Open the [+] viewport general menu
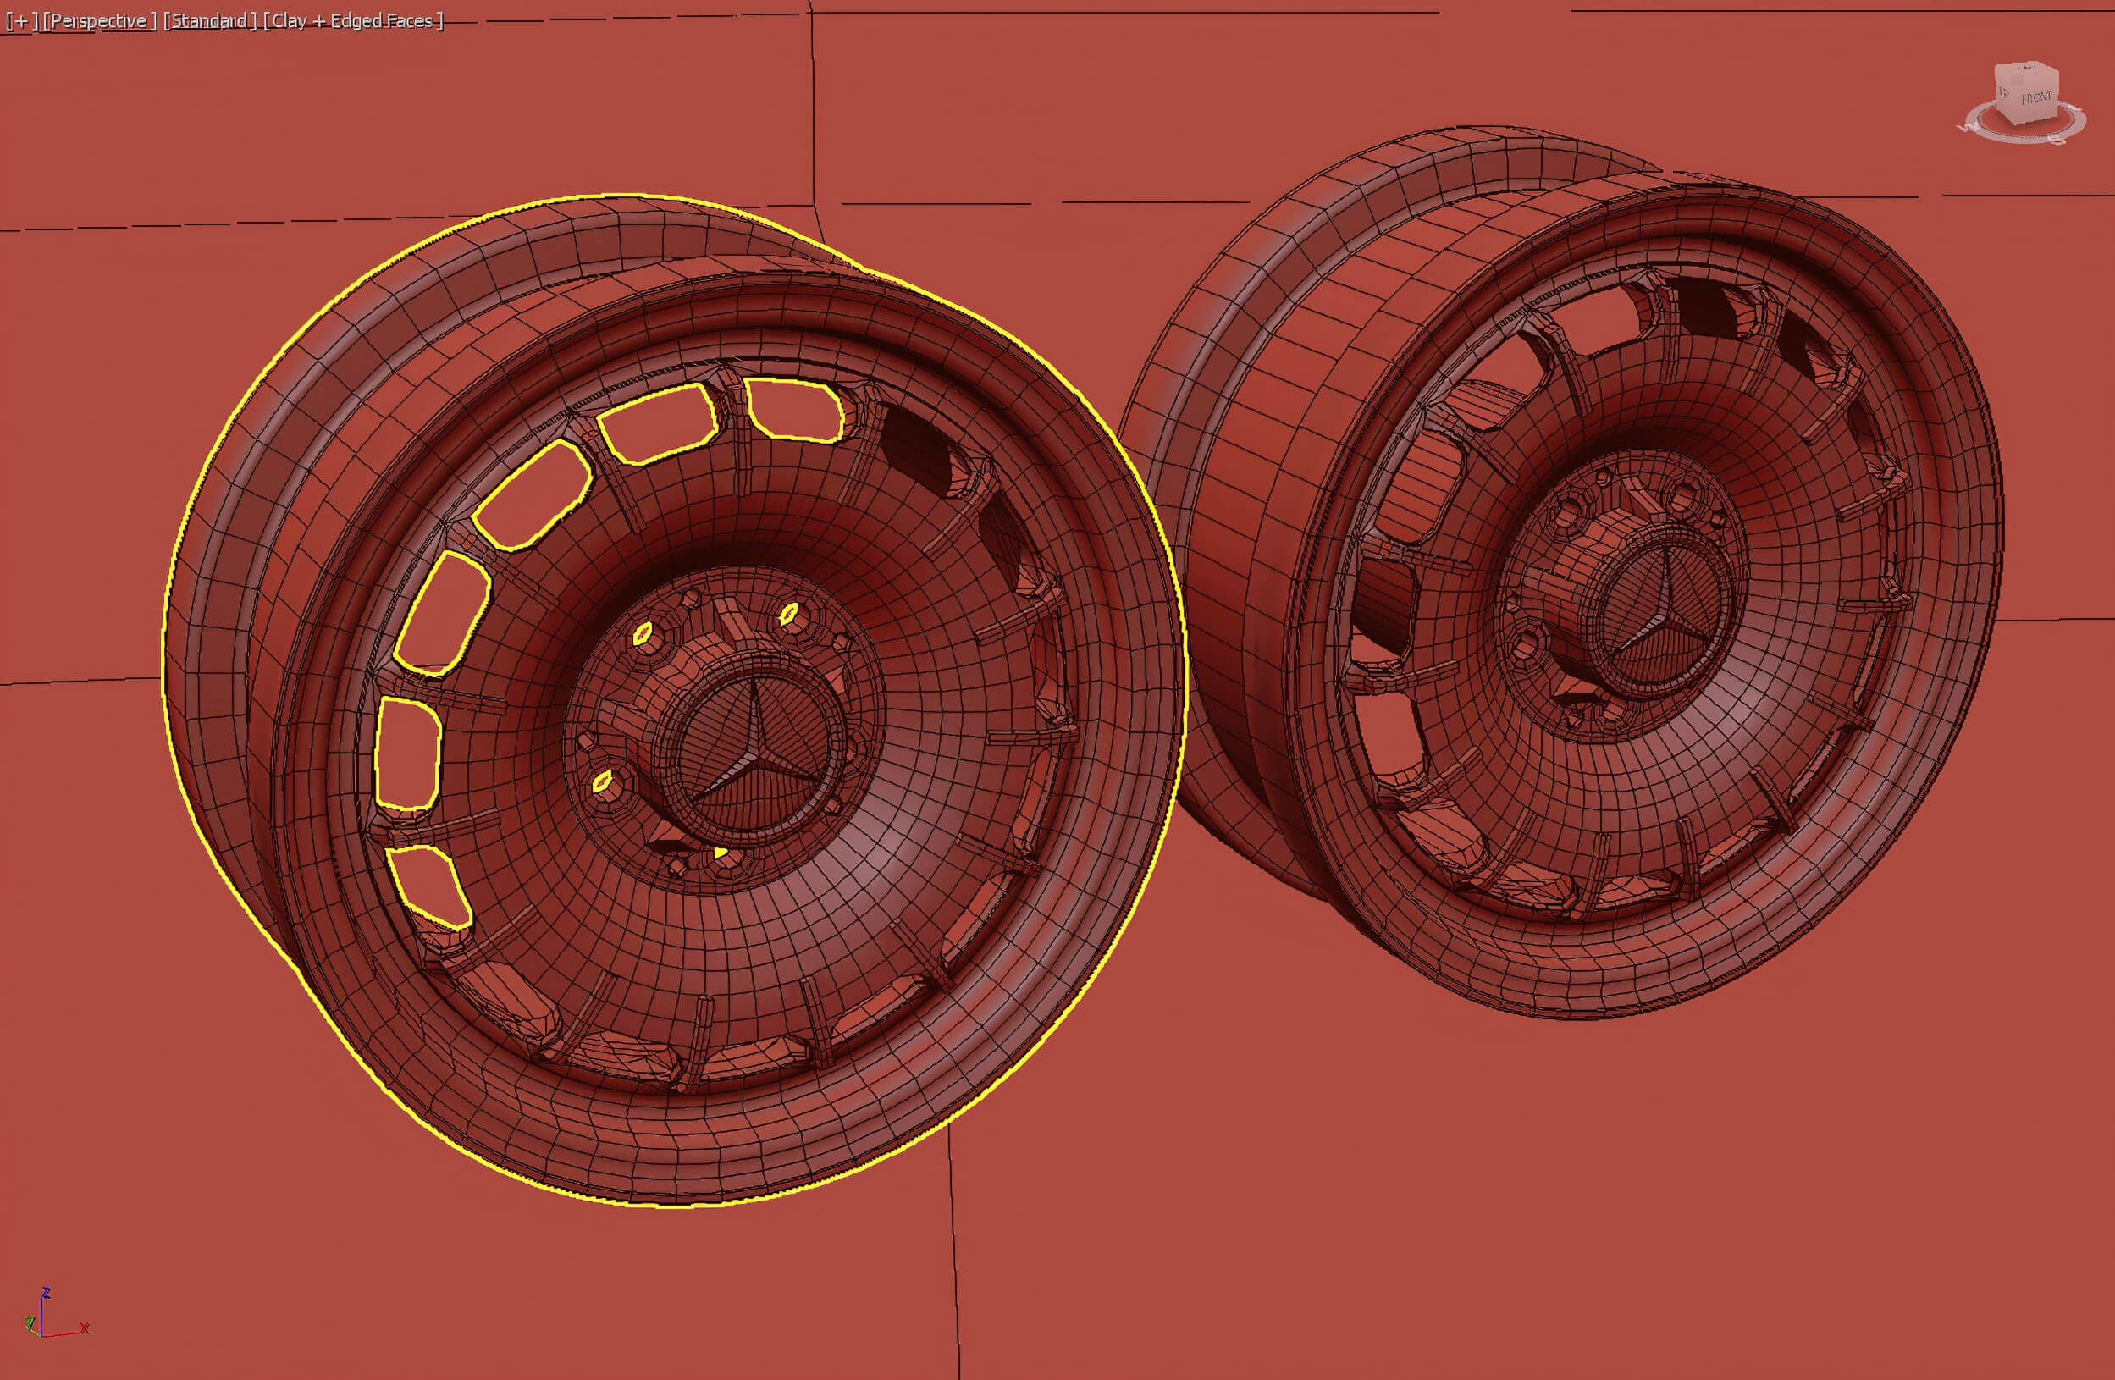Viewport: 2115px width, 1380px height. (x=22, y=21)
